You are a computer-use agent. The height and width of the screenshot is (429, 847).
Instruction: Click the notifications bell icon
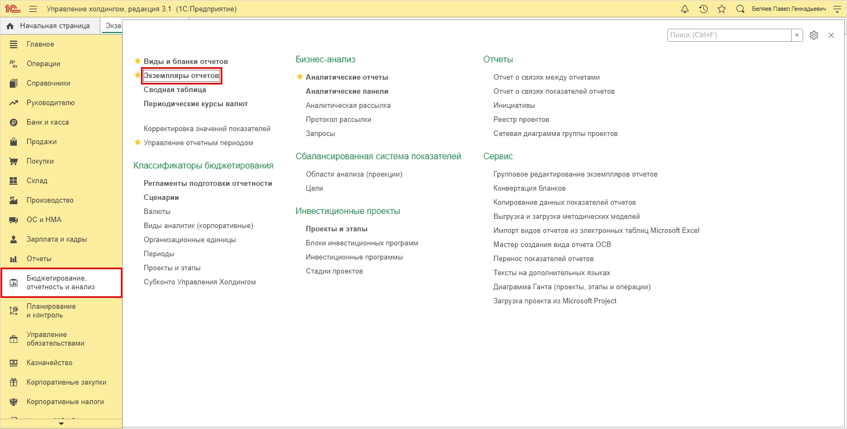685,9
